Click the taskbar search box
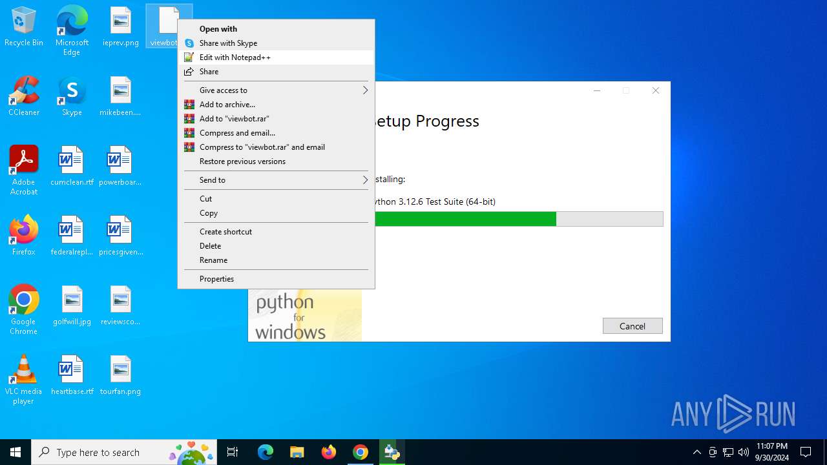The image size is (827, 465). pyautogui.click(x=125, y=452)
